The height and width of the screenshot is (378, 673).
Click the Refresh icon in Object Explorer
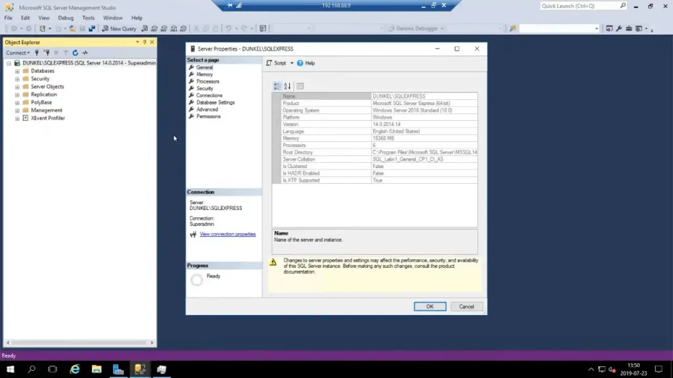click(76, 52)
